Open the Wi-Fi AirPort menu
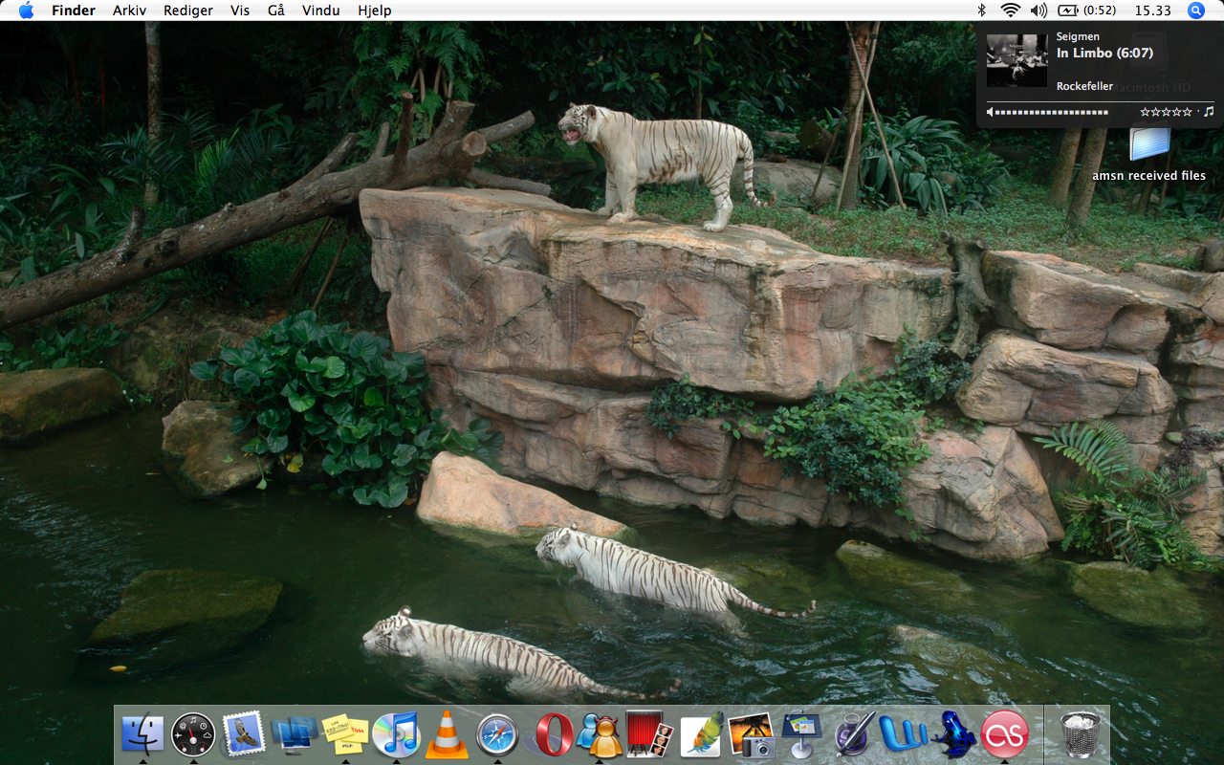The image size is (1224, 765). (1010, 11)
